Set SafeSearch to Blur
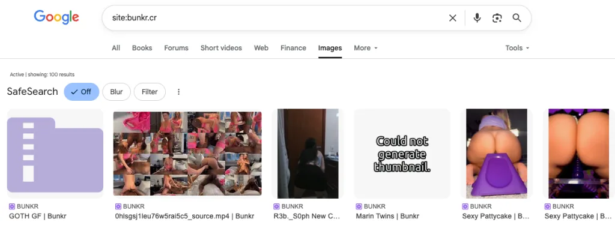 (x=117, y=92)
